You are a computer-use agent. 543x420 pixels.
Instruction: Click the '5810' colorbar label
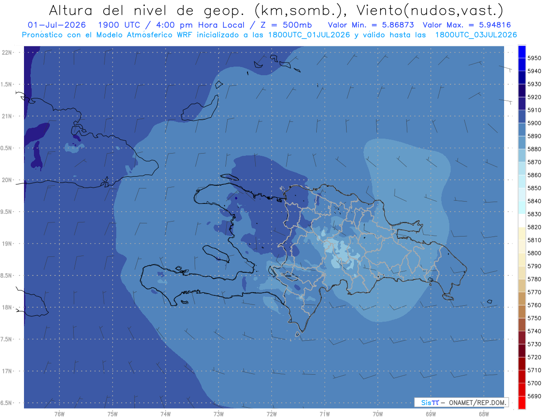coord(534,240)
